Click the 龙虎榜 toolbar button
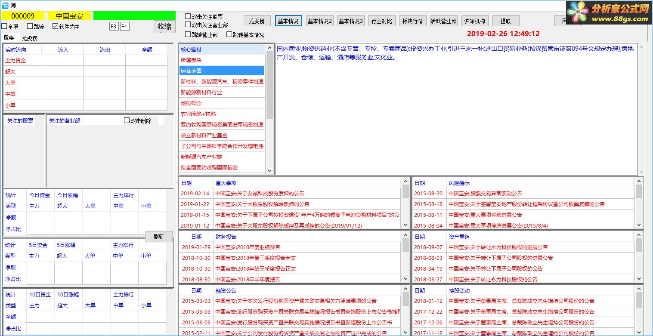653x336 pixels. click(257, 21)
